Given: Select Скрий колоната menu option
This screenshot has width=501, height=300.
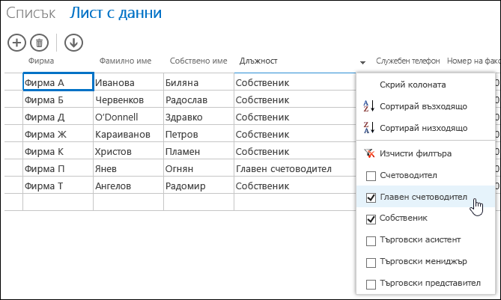Looking at the screenshot, I should [x=413, y=85].
